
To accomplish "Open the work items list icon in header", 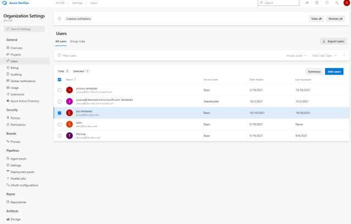I will click(x=307, y=3).
